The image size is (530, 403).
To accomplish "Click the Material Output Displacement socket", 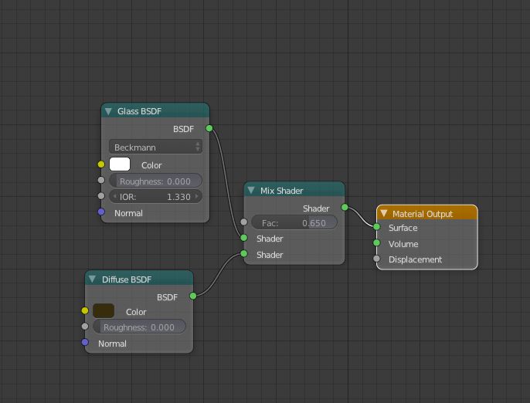I will point(376,259).
